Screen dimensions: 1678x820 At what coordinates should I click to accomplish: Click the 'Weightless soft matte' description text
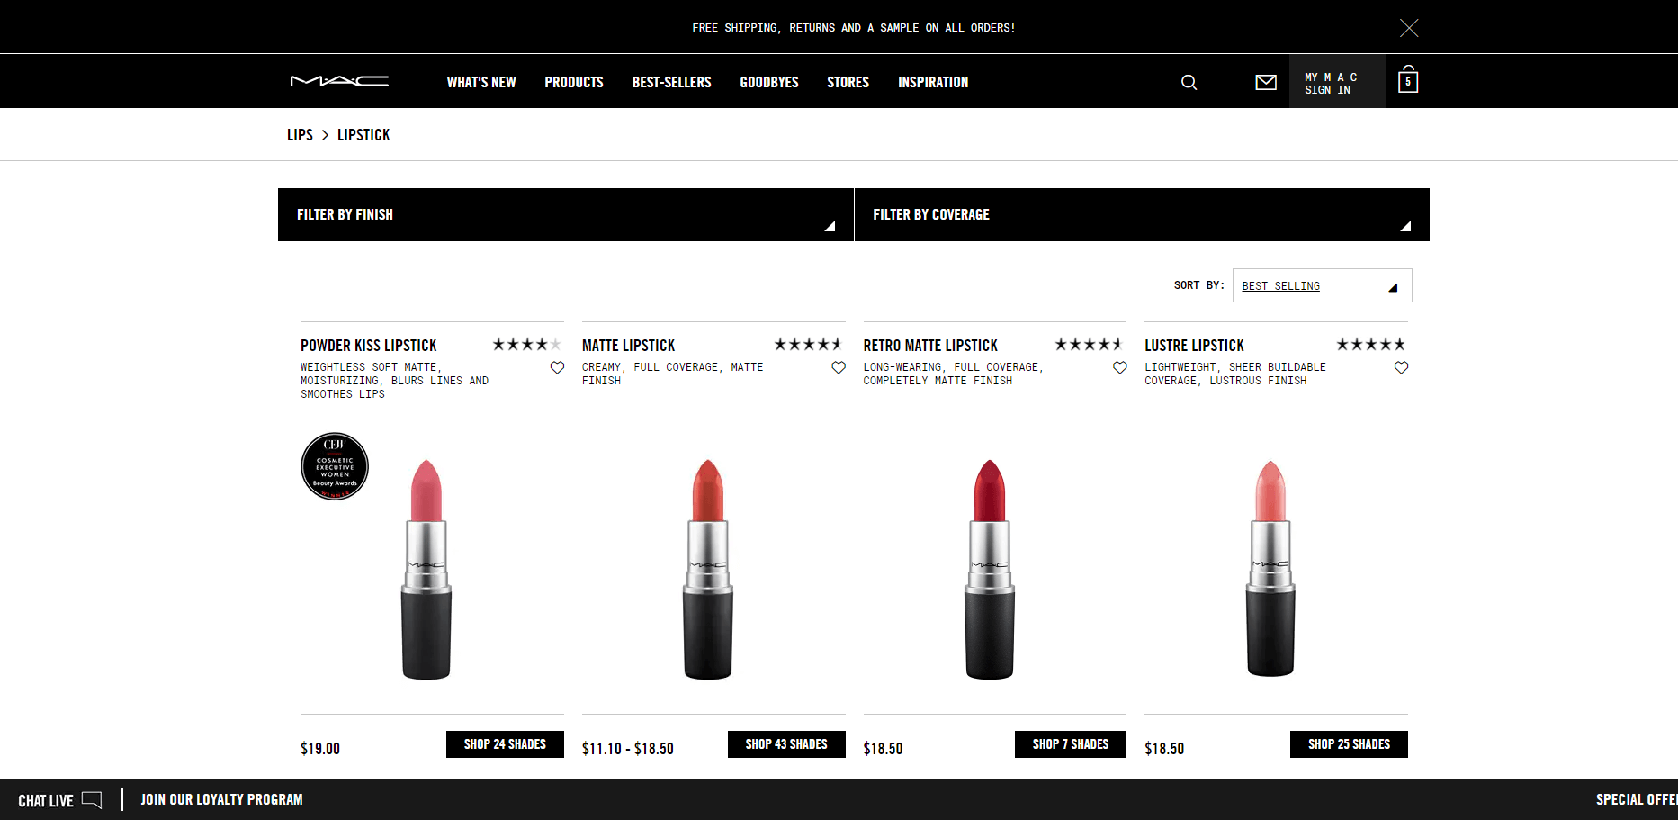(394, 381)
